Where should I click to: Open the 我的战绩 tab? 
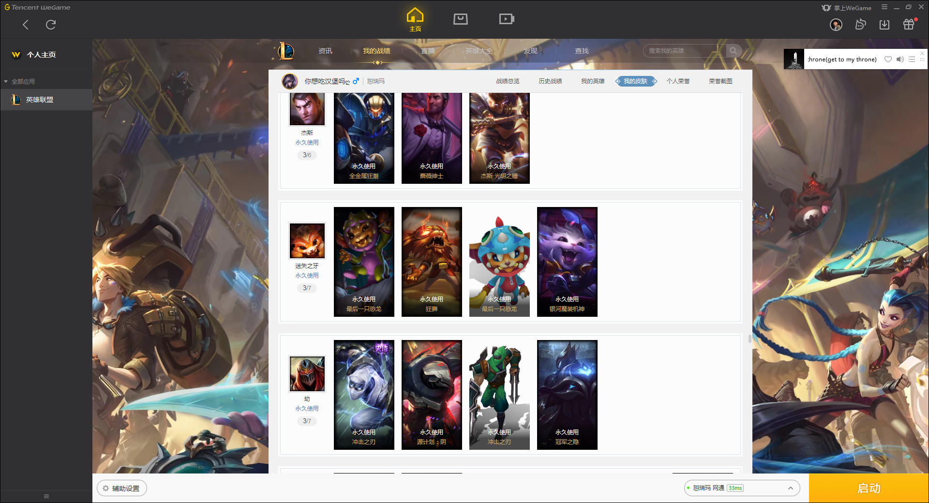tap(377, 51)
